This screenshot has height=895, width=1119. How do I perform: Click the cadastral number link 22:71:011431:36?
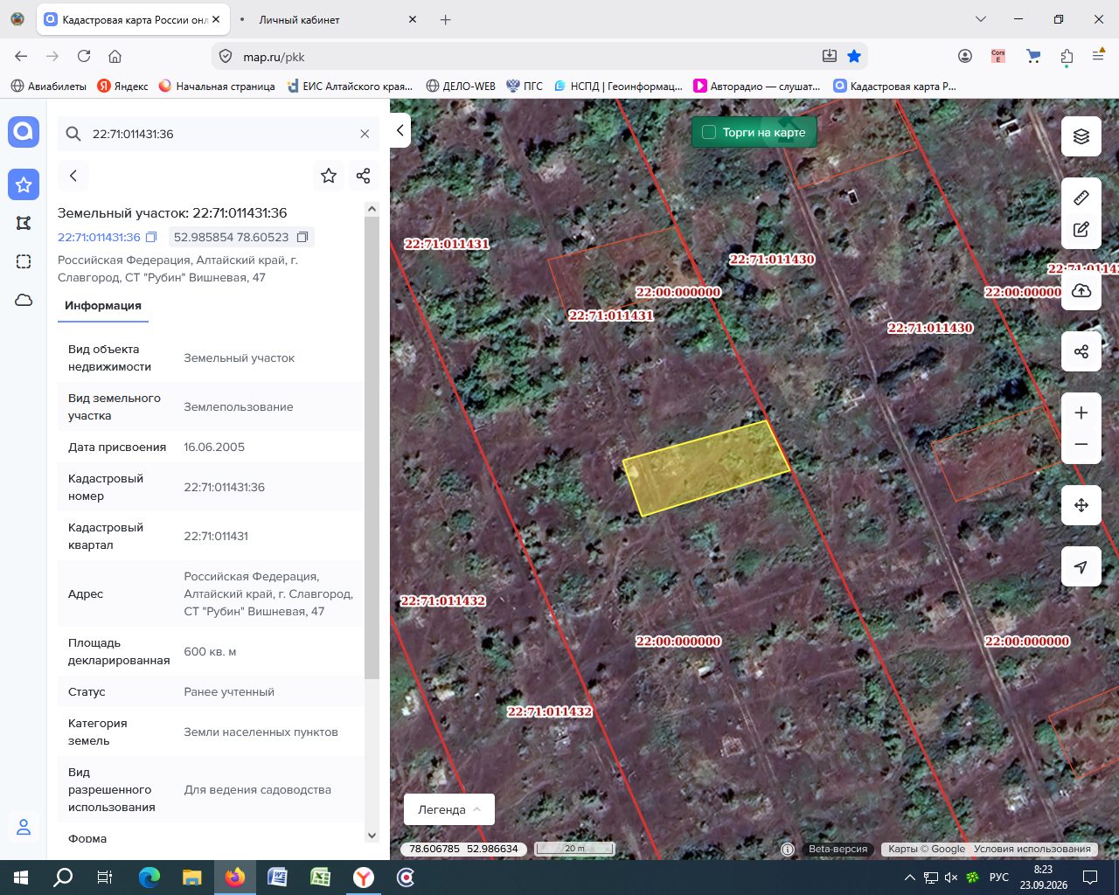tap(99, 237)
